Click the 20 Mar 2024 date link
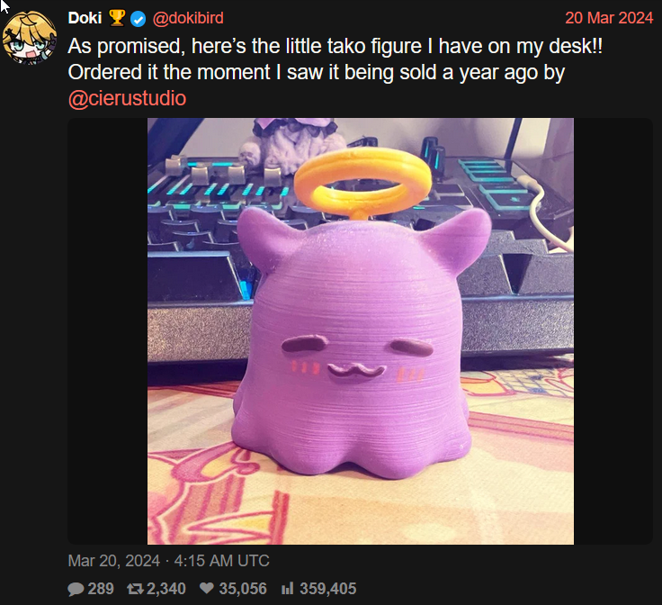Viewport: 662px width, 605px height. (609, 18)
